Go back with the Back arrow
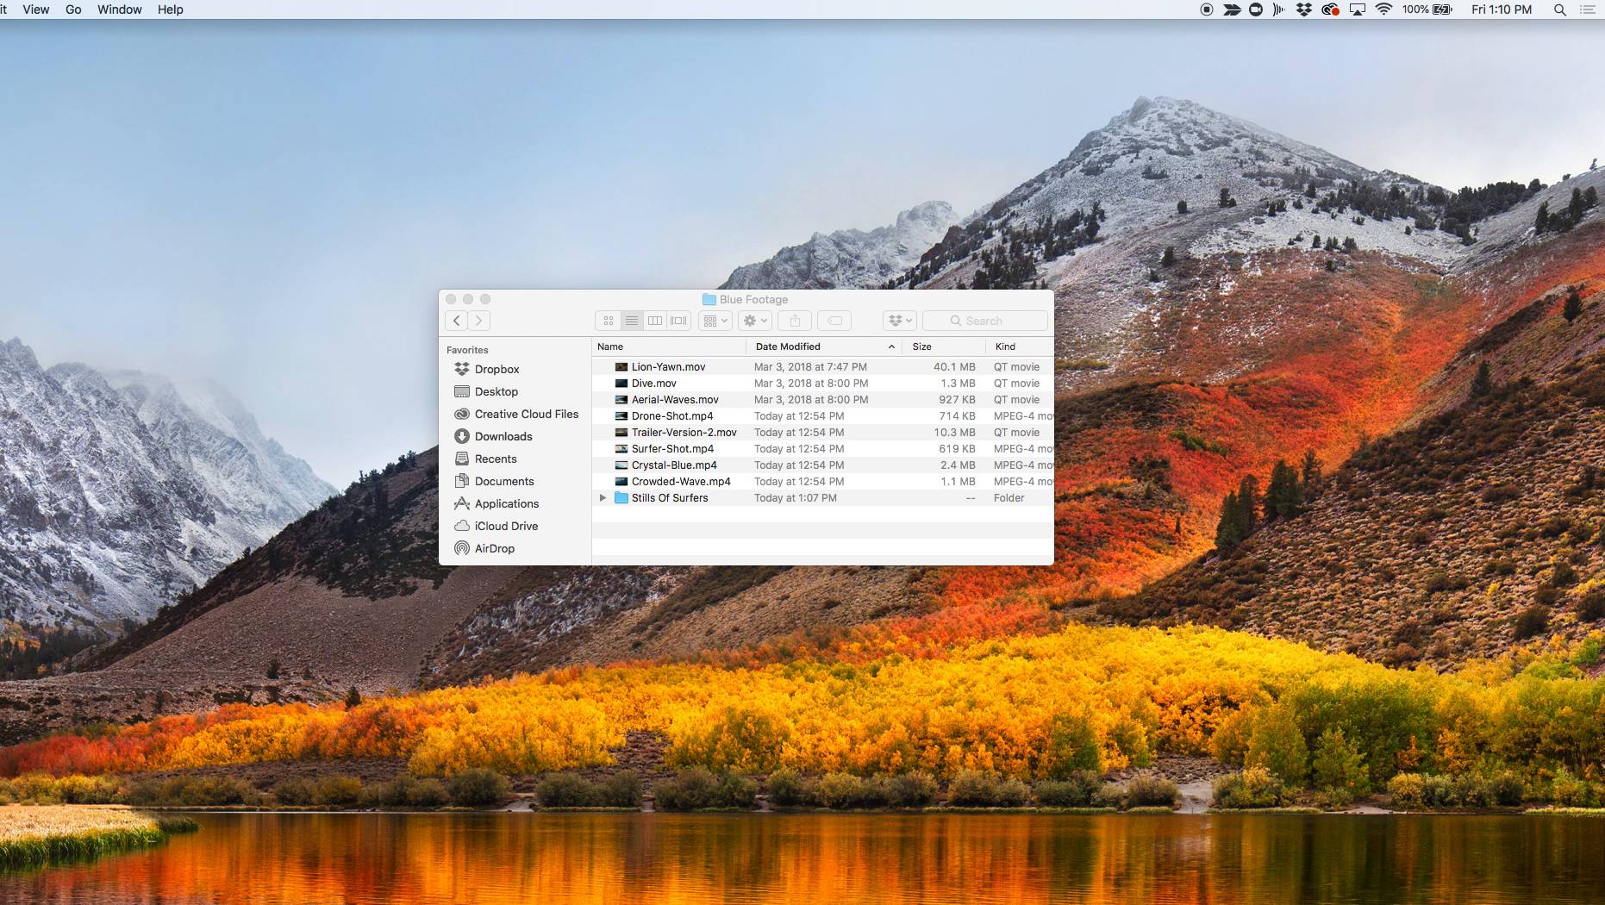 point(457,321)
